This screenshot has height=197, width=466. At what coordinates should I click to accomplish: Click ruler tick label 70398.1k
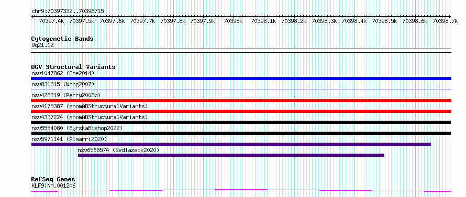pyautogui.click(x=263, y=21)
